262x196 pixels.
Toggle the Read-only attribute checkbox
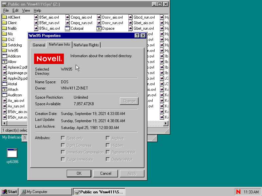click(x=63, y=138)
